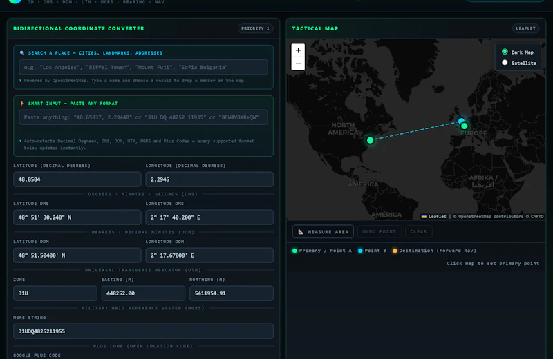This screenshot has height=359, width=553.
Task: Edit the Latitude DMS field
Action: [x=77, y=217]
